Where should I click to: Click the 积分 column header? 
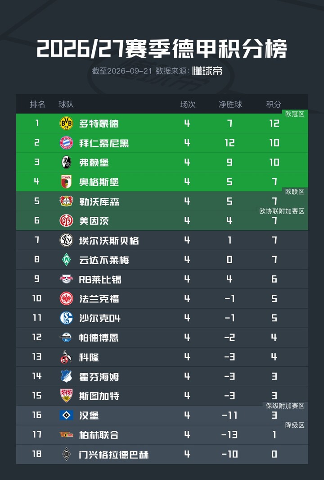point(274,104)
